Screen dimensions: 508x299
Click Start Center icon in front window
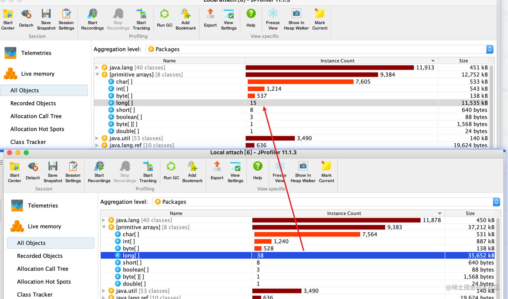point(14,166)
